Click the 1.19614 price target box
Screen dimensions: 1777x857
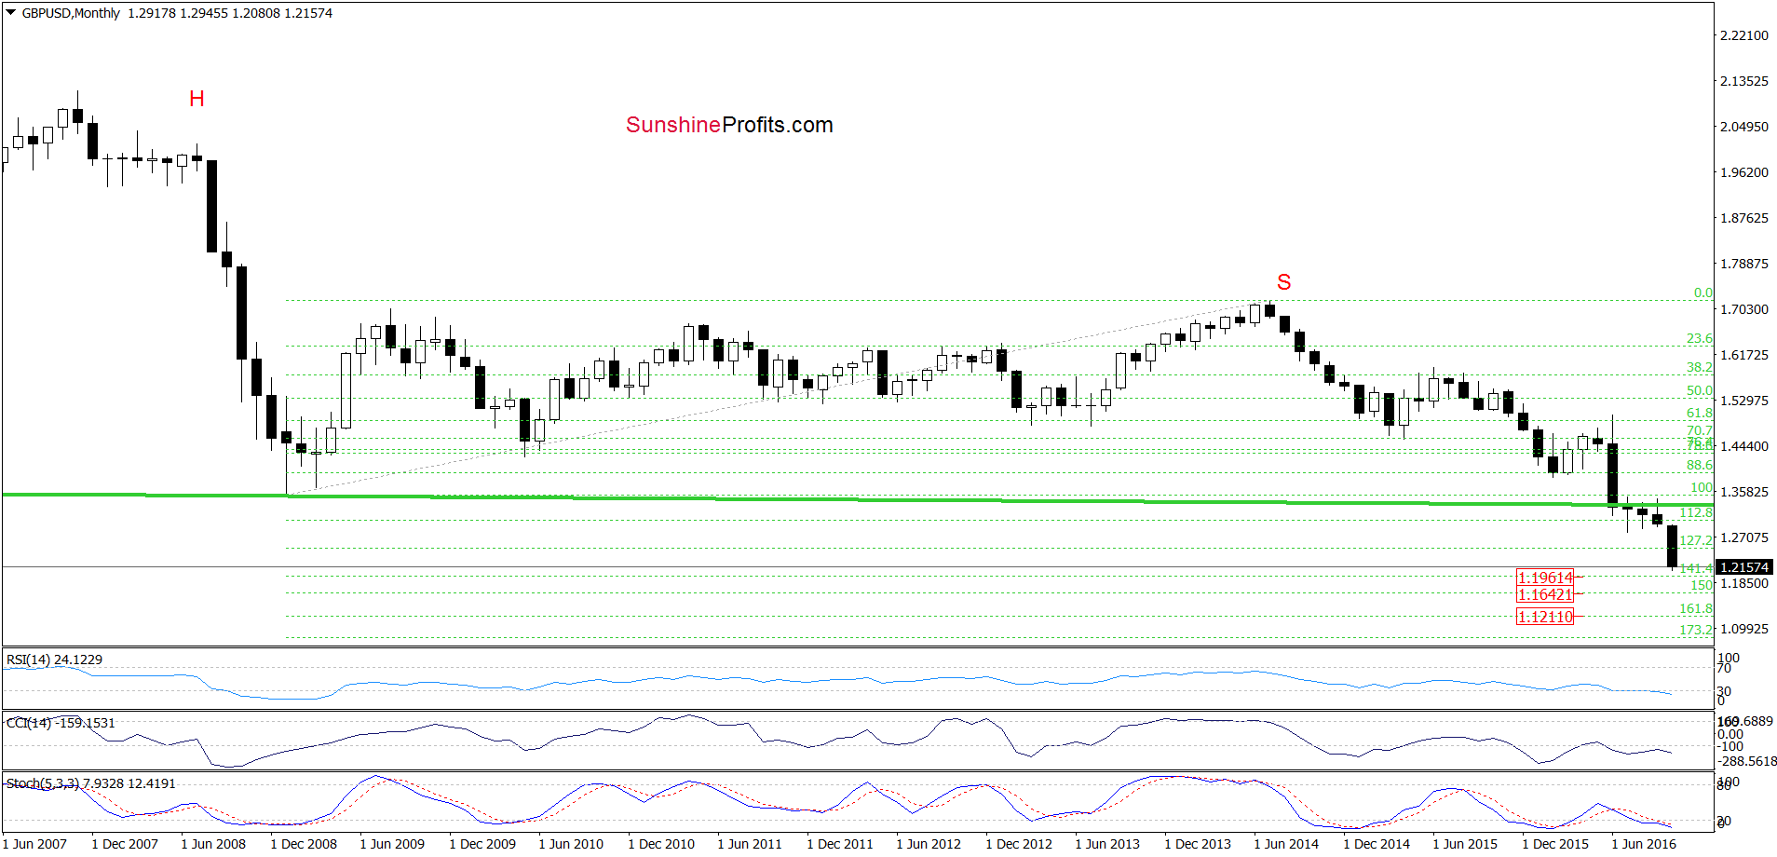(1545, 578)
